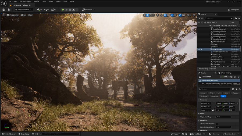The image size is (242, 136).
Task: Select the translate (move) gizmo tool
Action: (147, 15)
